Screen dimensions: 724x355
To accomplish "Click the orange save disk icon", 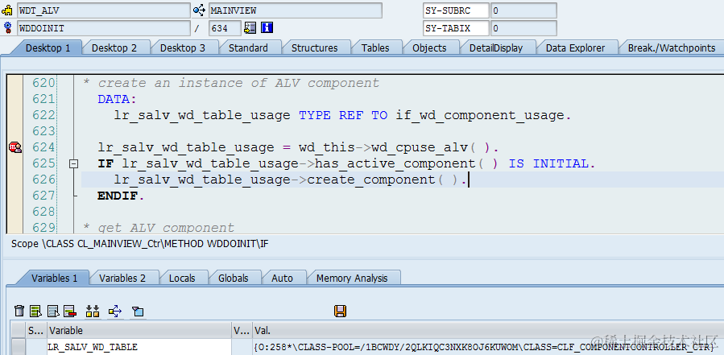I will pos(341,311).
